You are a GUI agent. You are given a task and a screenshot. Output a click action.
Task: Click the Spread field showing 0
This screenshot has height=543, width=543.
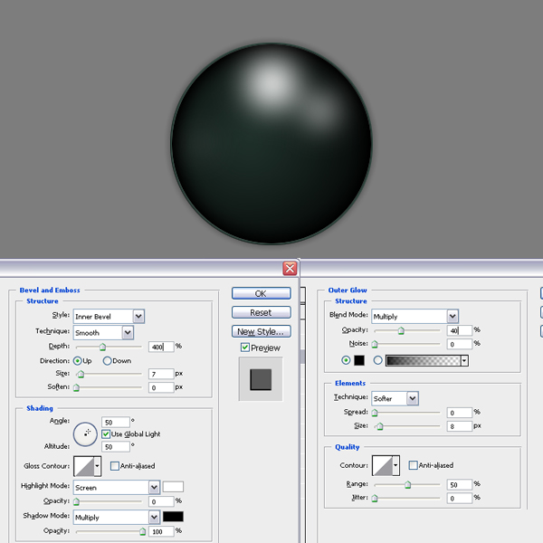click(460, 413)
